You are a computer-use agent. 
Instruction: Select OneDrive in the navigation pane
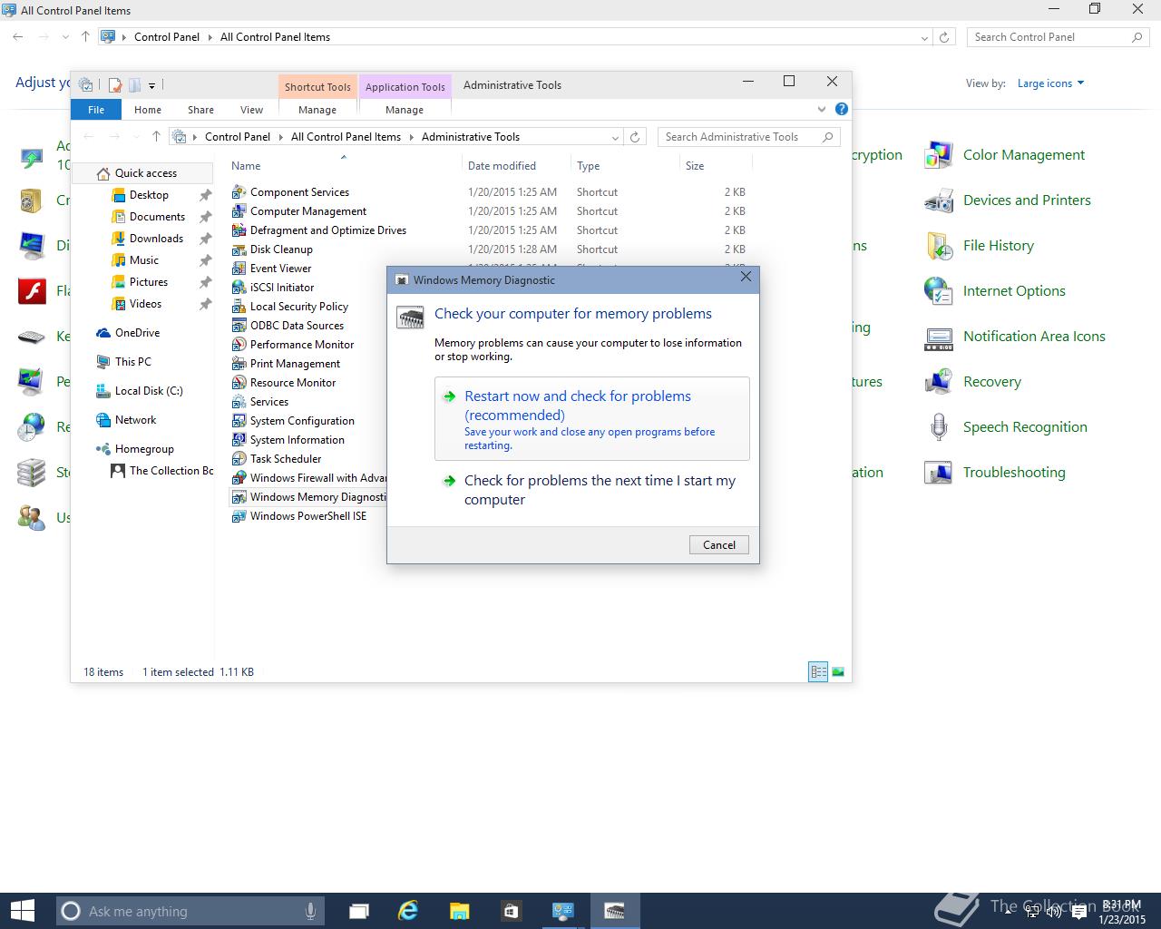[x=137, y=333]
